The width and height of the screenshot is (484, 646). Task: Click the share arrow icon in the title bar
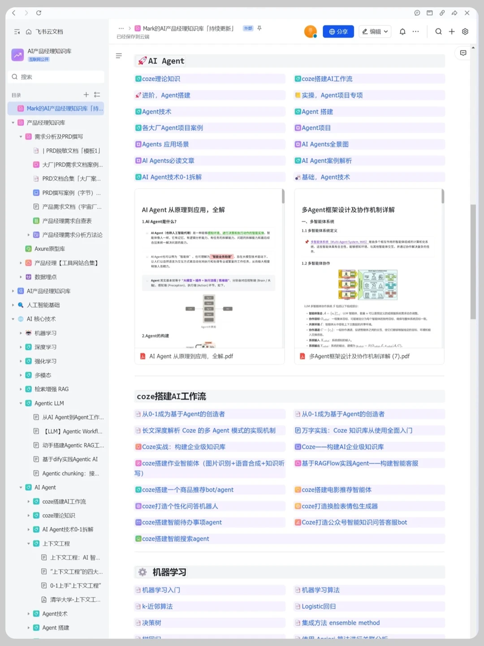[x=454, y=13]
